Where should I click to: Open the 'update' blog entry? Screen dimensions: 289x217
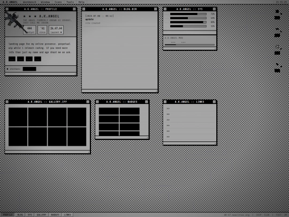coord(89,19)
